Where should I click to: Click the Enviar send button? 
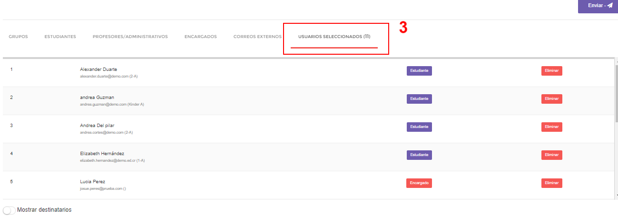click(x=598, y=6)
